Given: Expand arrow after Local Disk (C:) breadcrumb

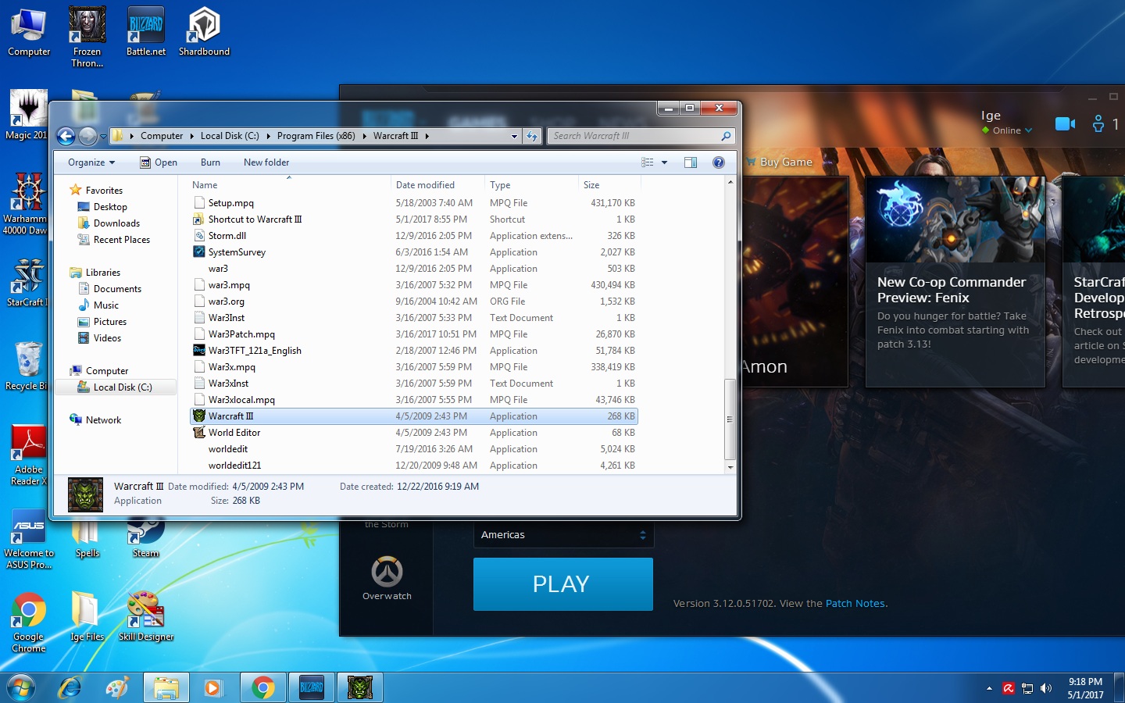Looking at the screenshot, I should [268, 136].
